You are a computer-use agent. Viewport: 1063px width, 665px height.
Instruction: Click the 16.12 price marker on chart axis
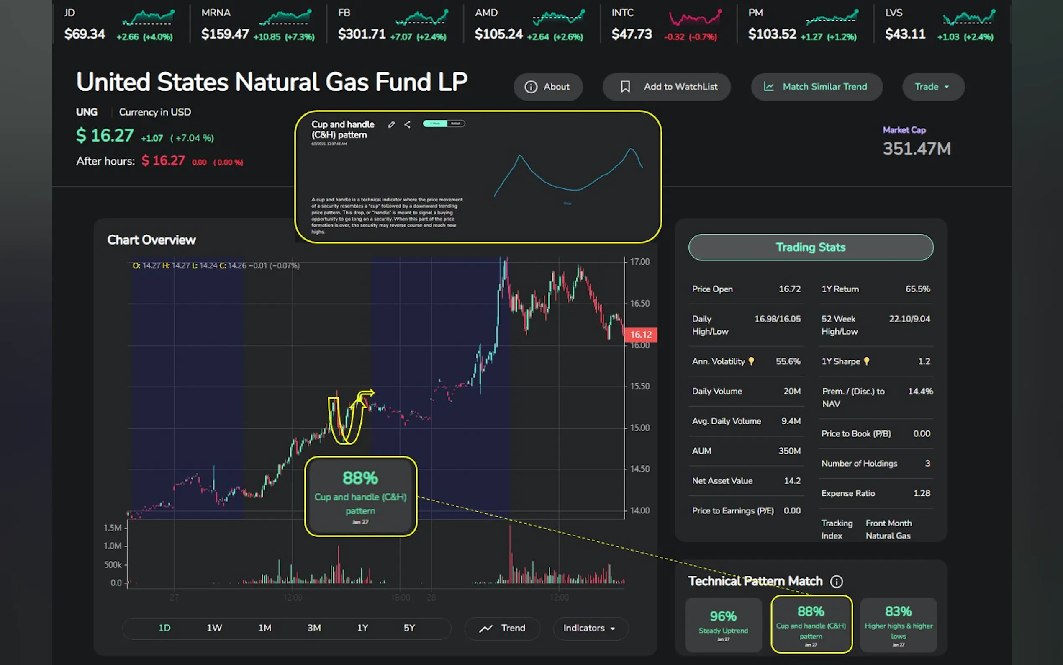tap(640, 335)
